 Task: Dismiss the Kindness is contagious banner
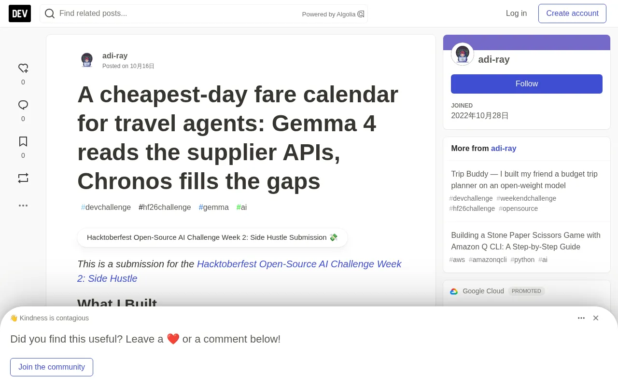(x=596, y=318)
